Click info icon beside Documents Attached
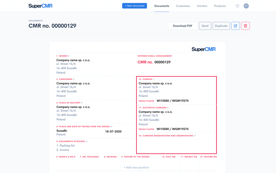Screen dimensions: 276x173 click(87, 141)
